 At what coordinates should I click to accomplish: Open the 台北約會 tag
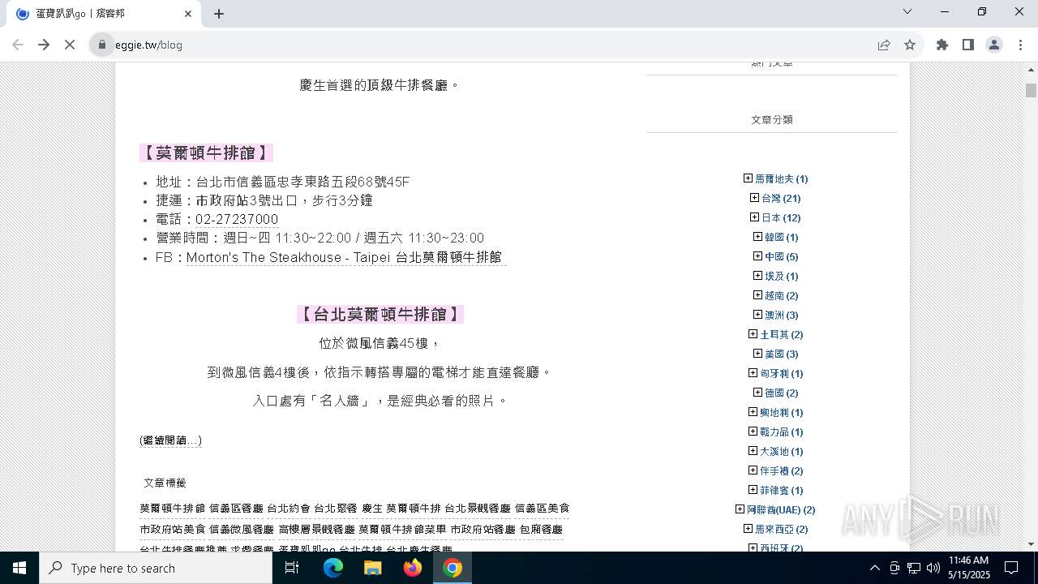[x=289, y=509]
